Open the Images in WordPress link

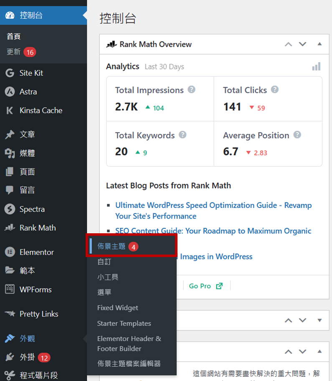pyautogui.click(x=216, y=257)
